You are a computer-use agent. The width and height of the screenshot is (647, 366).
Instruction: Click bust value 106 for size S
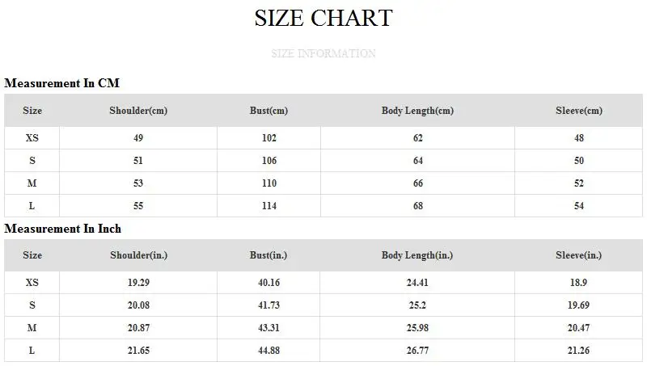point(269,161)
